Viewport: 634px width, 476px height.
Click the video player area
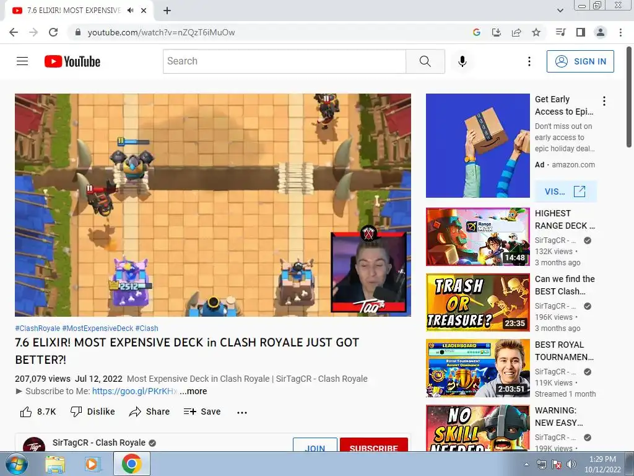pos(213,205)
